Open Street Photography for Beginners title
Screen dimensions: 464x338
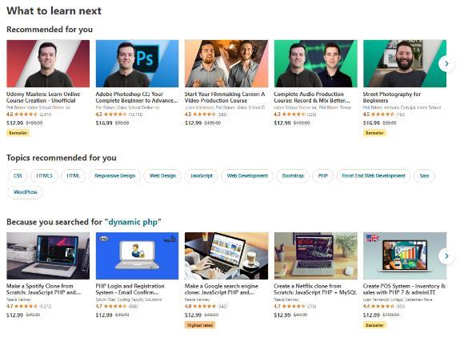click(391, 97)
